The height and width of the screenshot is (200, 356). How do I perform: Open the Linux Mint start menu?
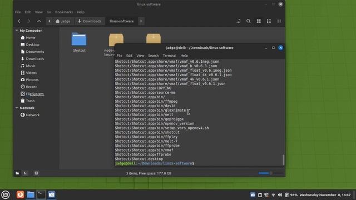(6, 195)
